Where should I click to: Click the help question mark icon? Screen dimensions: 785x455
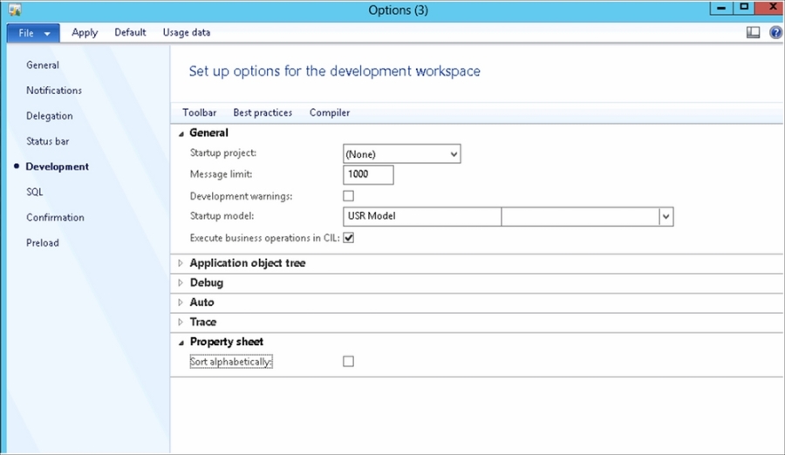pyautogui.click(x=775, y=32)
